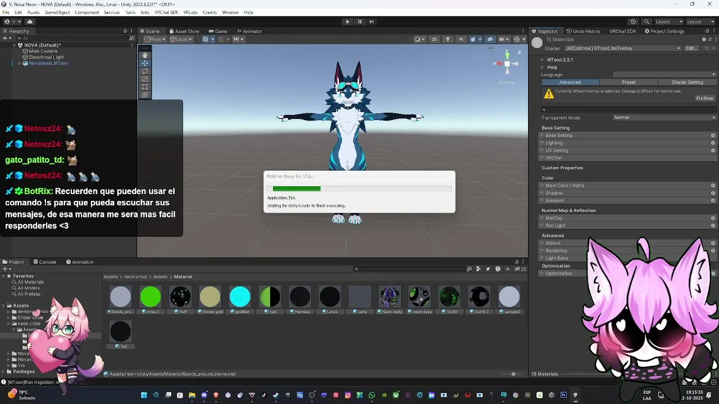Add new GameObject with Hierarchy plus

(6, 38)
